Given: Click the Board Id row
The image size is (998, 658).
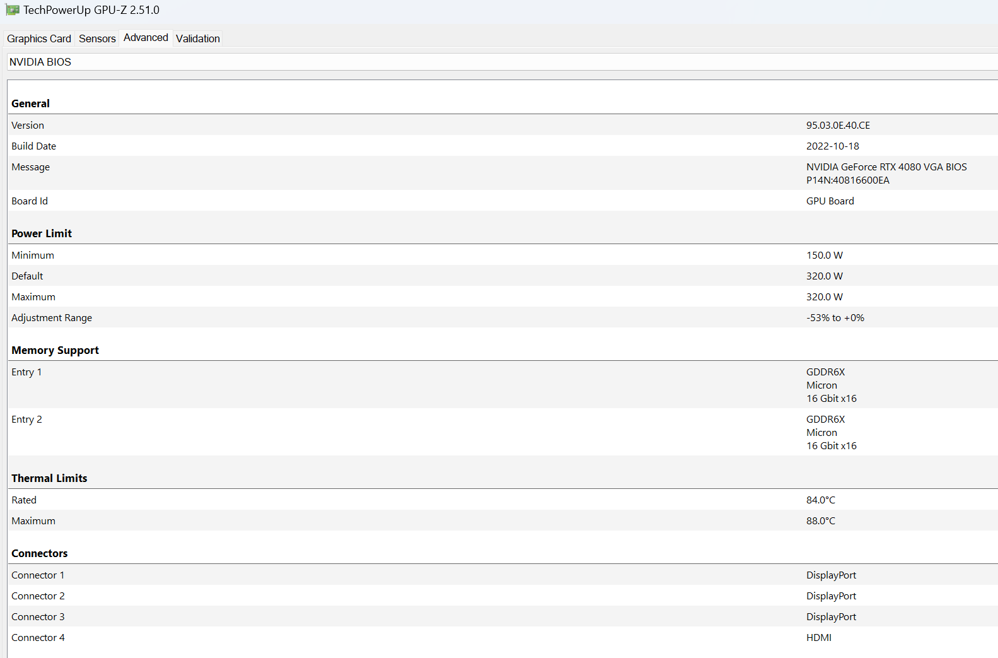Looking at the screenshot, I should coord(30,201).
